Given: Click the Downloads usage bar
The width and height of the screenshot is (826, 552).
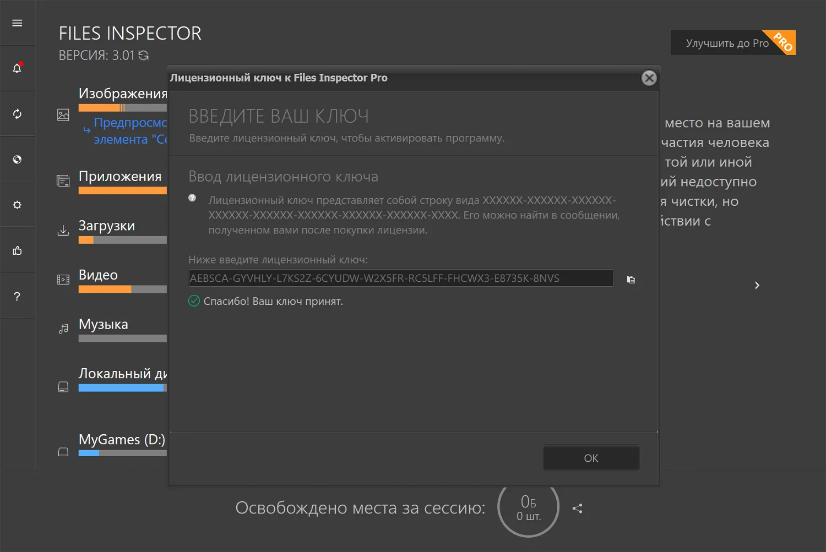Looking at the screenshot, I should [123, 240].
